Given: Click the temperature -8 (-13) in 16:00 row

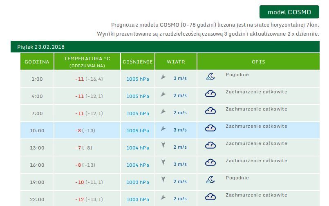Looking at the screenshot, I should 85,165.
